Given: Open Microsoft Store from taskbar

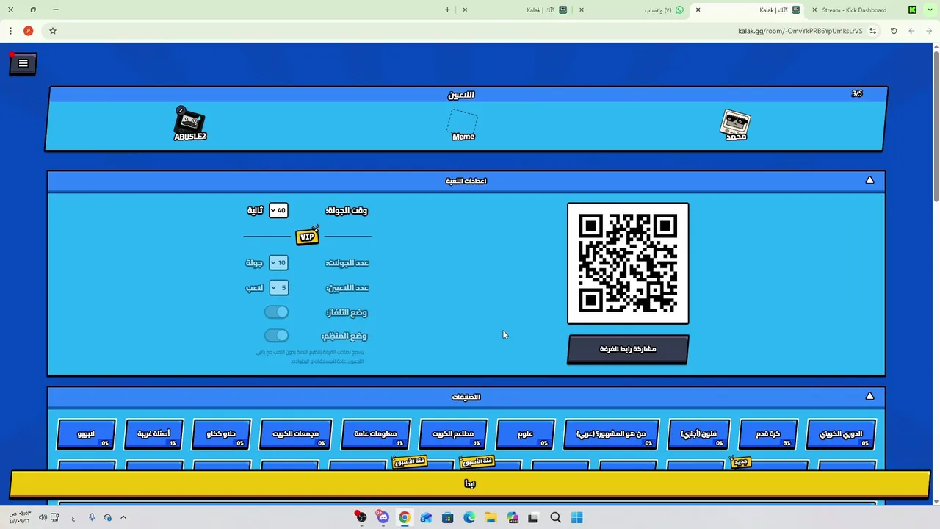Looking at the screenshot, I should [447, 518].
